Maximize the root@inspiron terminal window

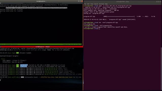click(80, 1)
